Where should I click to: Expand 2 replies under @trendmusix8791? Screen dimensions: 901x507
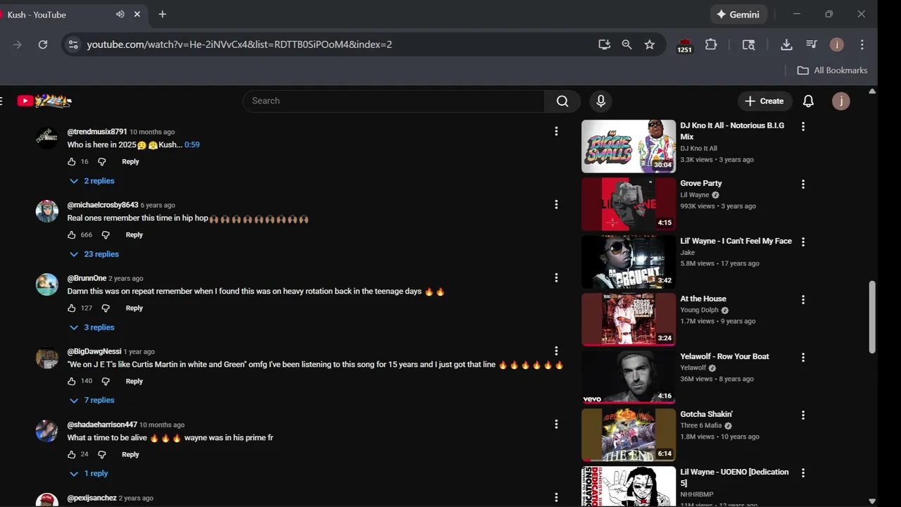coord(92,181)
